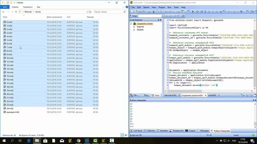Viewport: 257px width, 144px height.
Task: Open the Find text box dropdown
Action: [163, 16]
